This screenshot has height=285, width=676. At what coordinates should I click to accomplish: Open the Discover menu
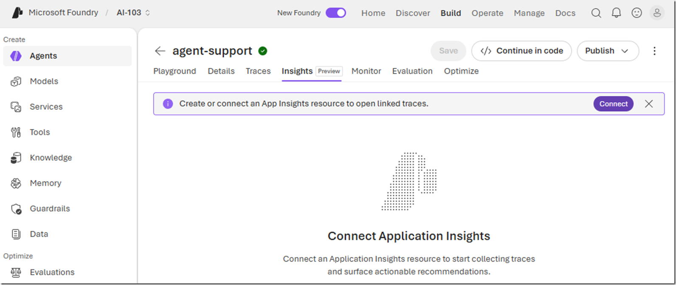(413, 13)
